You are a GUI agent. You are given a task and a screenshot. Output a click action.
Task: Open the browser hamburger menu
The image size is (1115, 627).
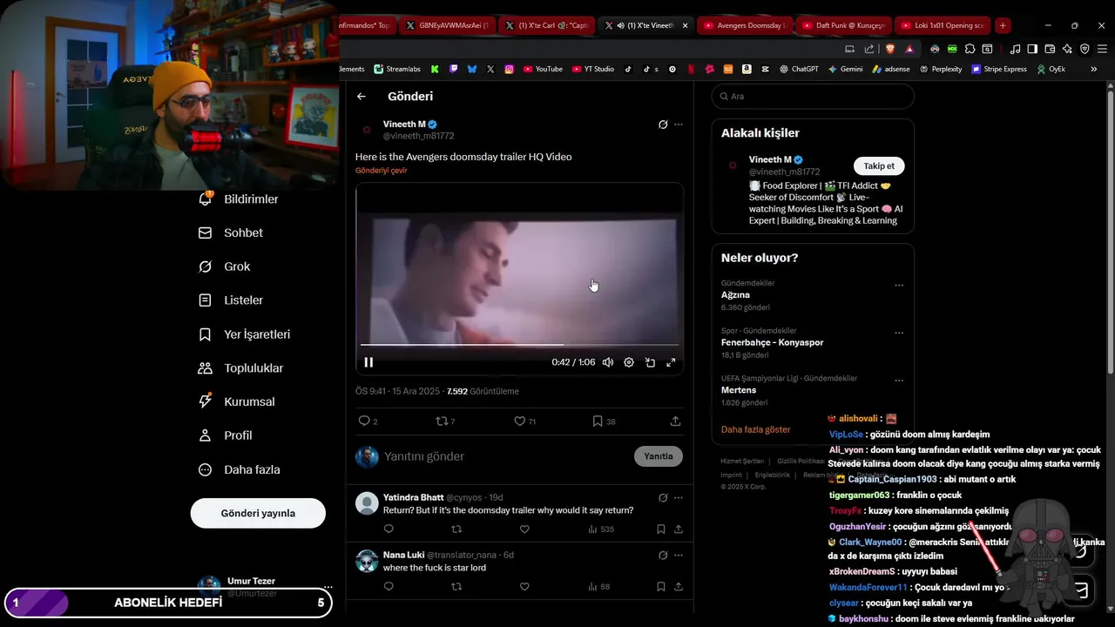click(1101, 49)
